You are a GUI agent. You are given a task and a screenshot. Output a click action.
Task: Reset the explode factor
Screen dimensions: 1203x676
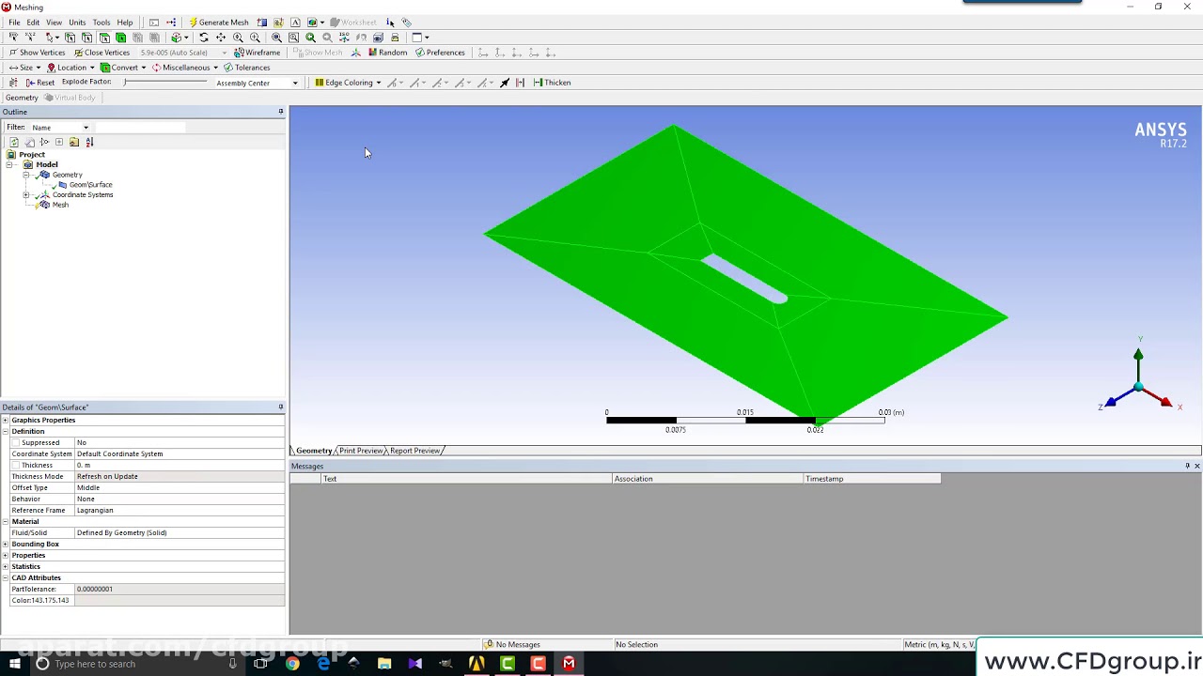tap(39, 83)
